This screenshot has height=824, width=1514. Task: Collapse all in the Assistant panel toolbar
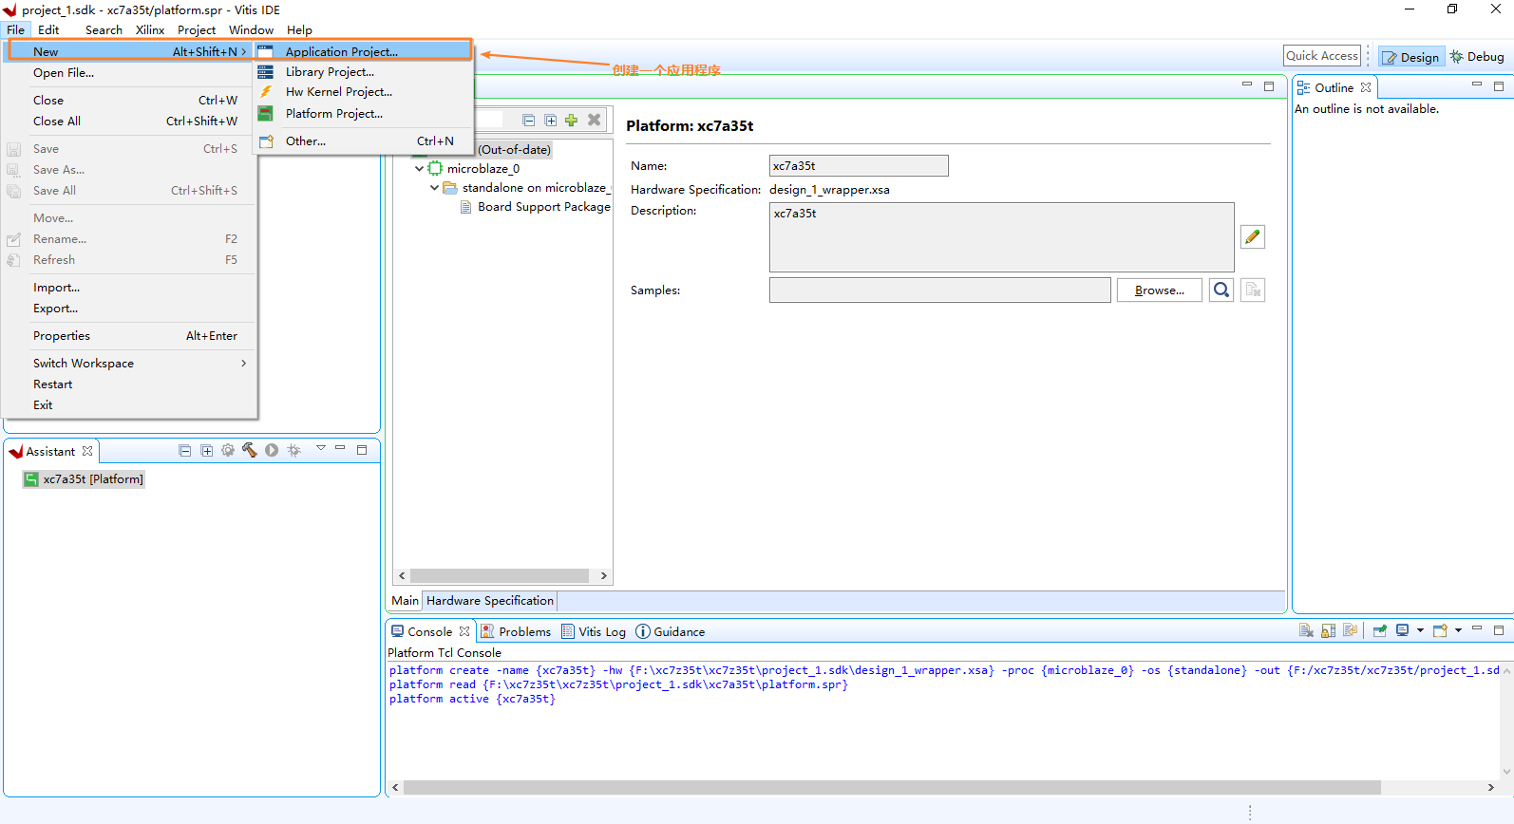[185, 451]
